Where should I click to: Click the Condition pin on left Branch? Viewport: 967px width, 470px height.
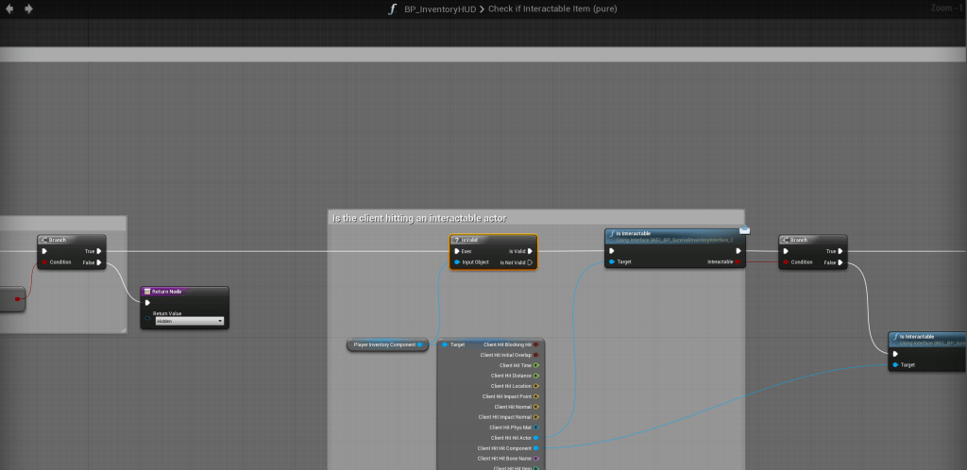[44, 262]
